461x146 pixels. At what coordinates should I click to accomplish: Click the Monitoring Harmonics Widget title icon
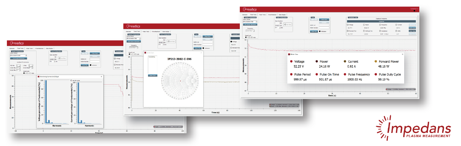click(x=38, y=77)
